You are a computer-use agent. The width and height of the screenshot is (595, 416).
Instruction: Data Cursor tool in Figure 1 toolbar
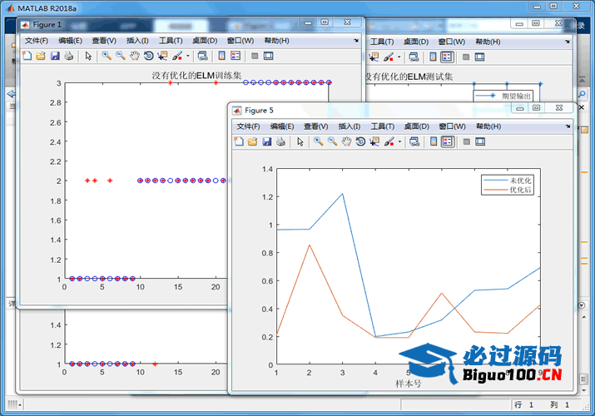(x=163, y=56)
